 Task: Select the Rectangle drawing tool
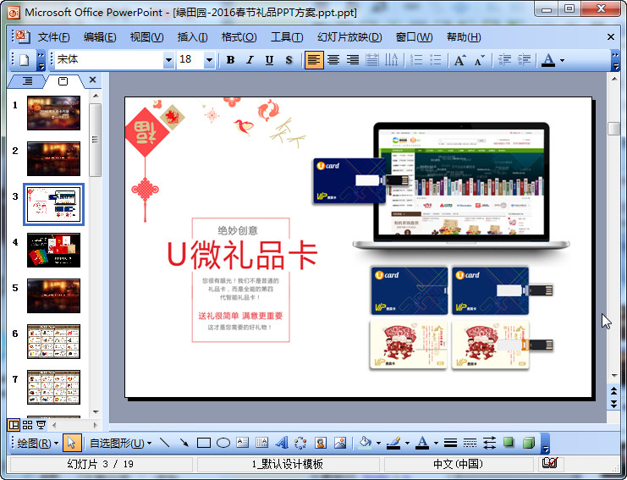(204, 443)
